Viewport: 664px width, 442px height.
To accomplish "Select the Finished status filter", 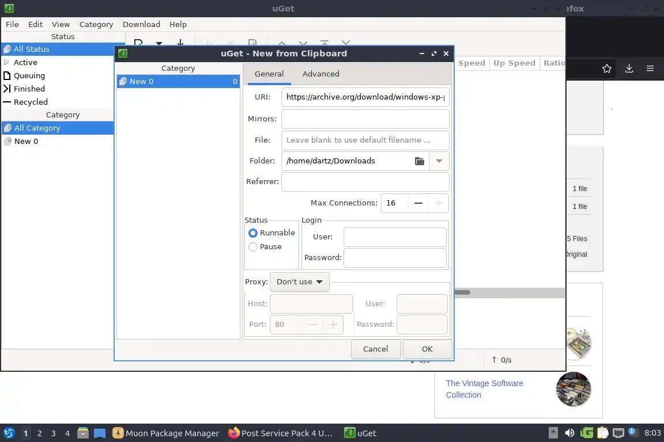I will 58,89.
